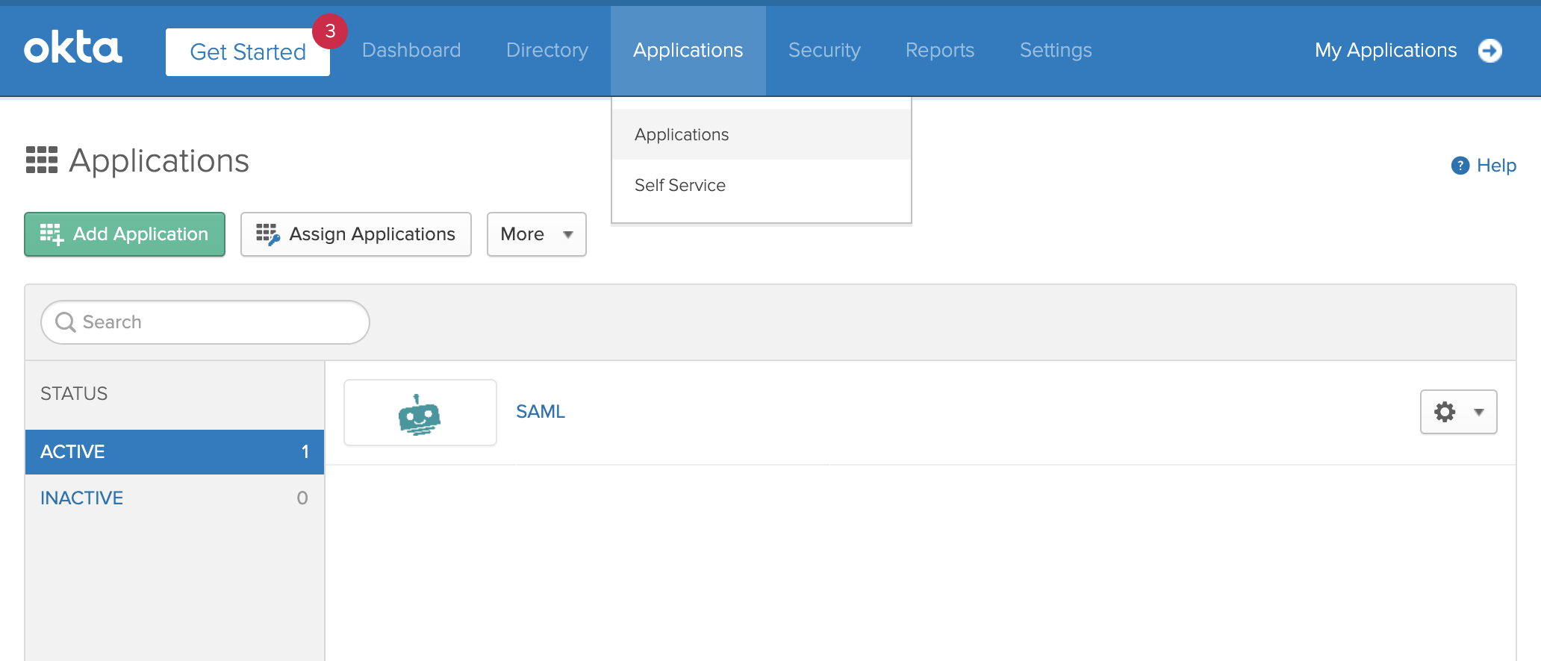Click the Applications grid icon beside heading
This screenshot has width=1541, height=661.
pos(42,160)
